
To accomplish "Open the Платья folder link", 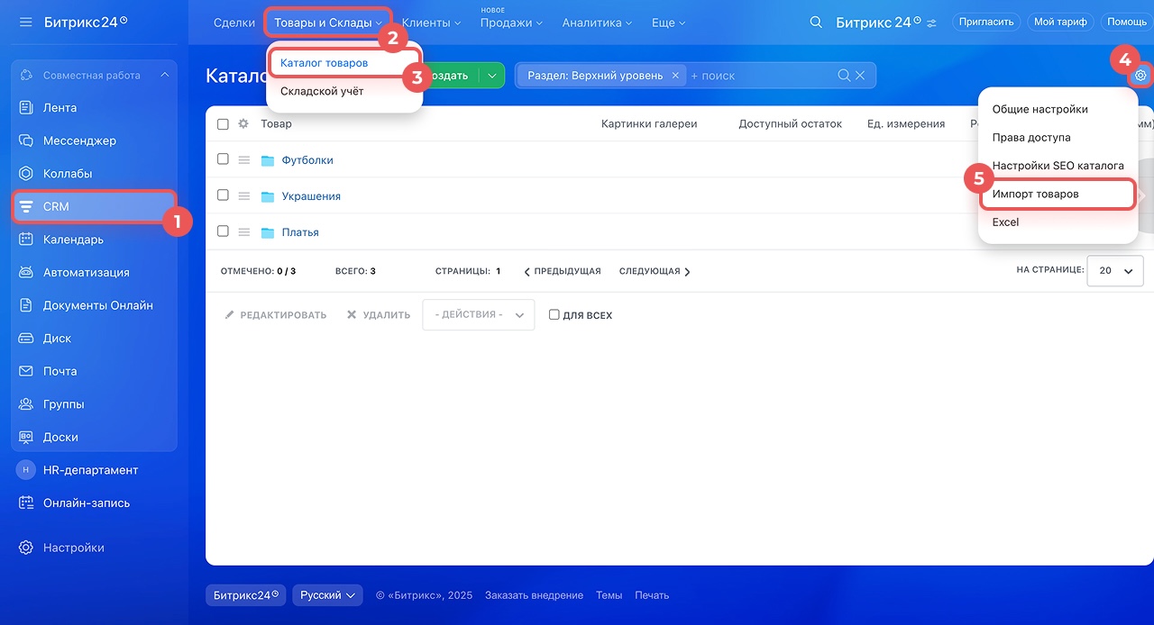I will pos(300,232).
